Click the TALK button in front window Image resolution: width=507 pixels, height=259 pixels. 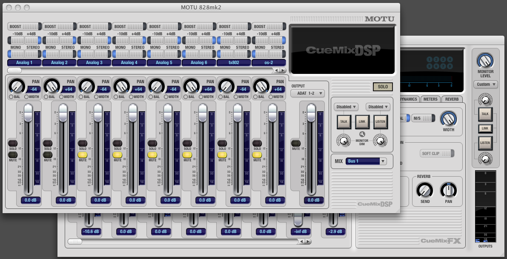point(344,121)
